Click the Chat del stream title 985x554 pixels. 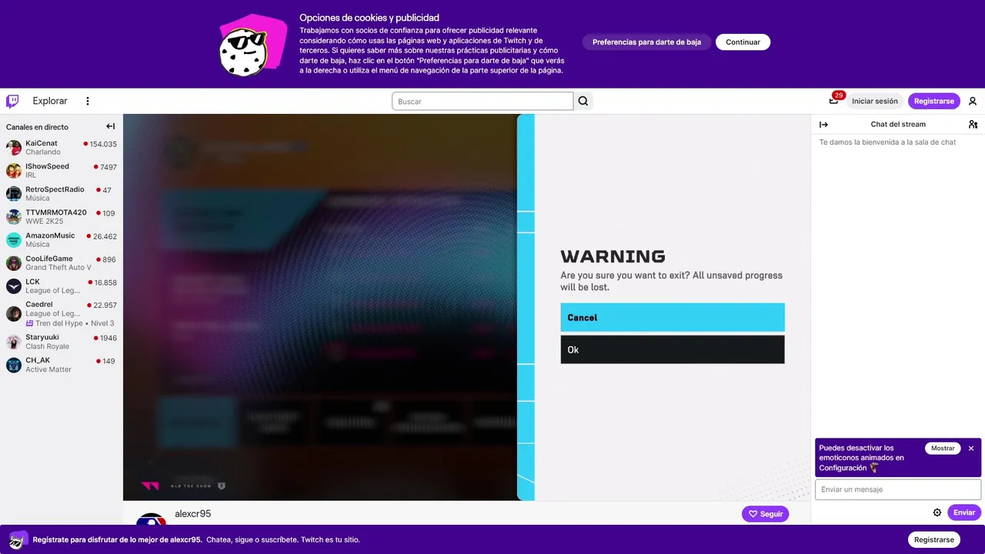[x=898, y=124]
